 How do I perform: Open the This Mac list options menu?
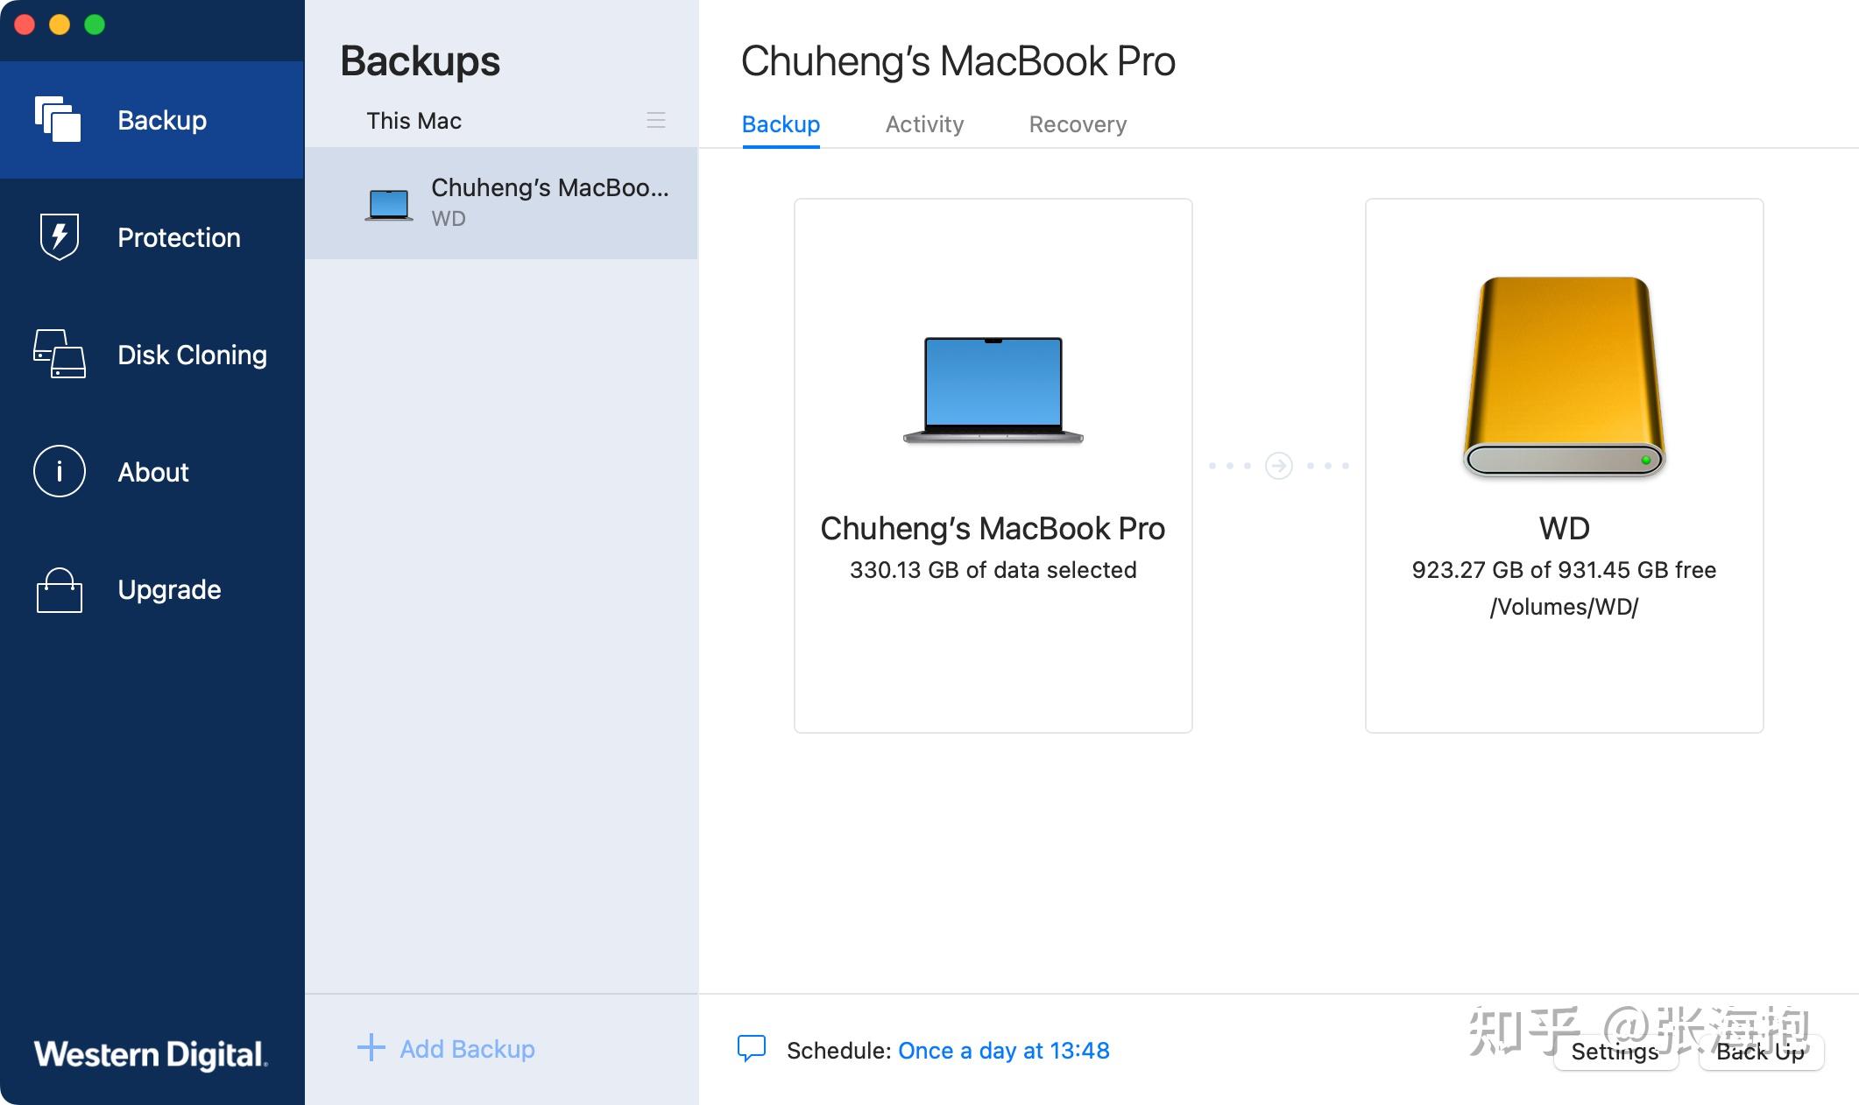coord(655,120)
